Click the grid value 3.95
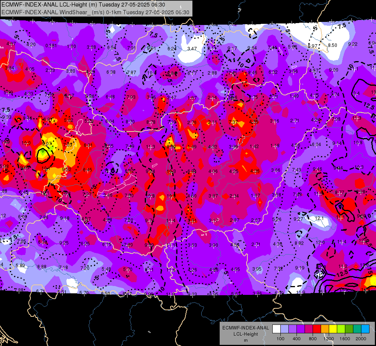The image size is (376, 346). pos(257,269)
